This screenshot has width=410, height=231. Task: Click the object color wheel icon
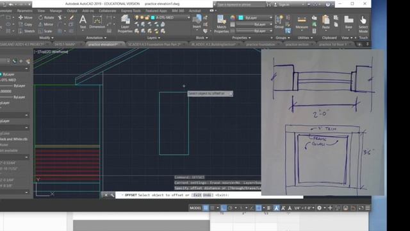click(x=233, y=17)
